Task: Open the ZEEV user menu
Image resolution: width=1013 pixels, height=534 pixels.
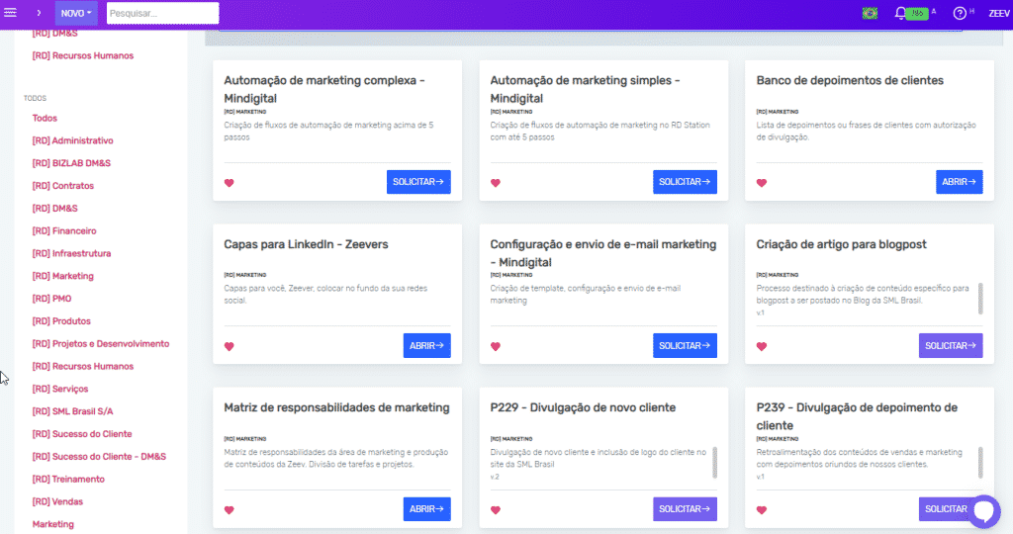Action: tap(999, 13)
